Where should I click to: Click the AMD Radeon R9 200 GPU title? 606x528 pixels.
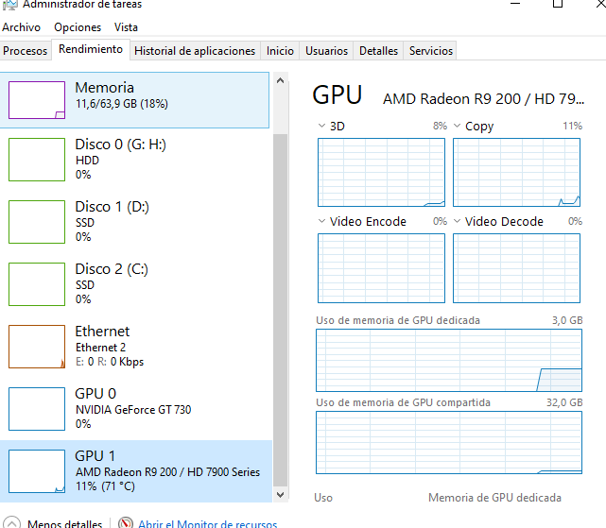click(483, 99)
